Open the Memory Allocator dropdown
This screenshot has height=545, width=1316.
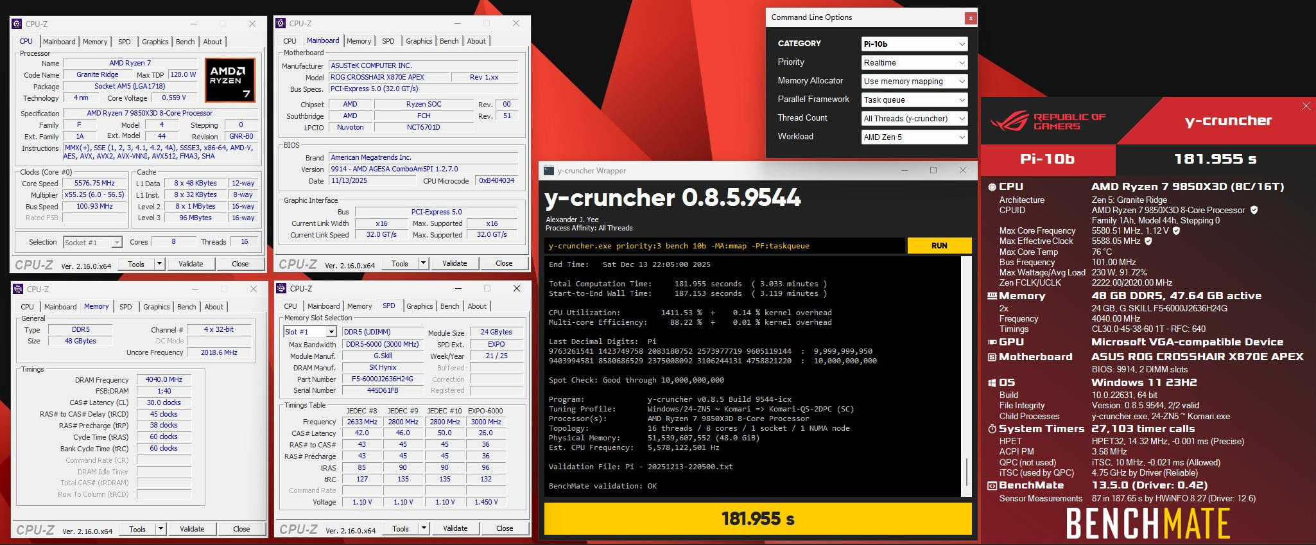pos(914,81)
